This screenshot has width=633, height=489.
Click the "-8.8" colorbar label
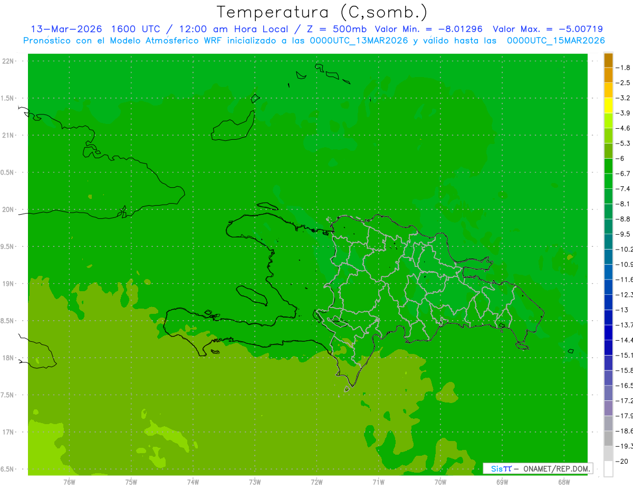tap(623, 219)
